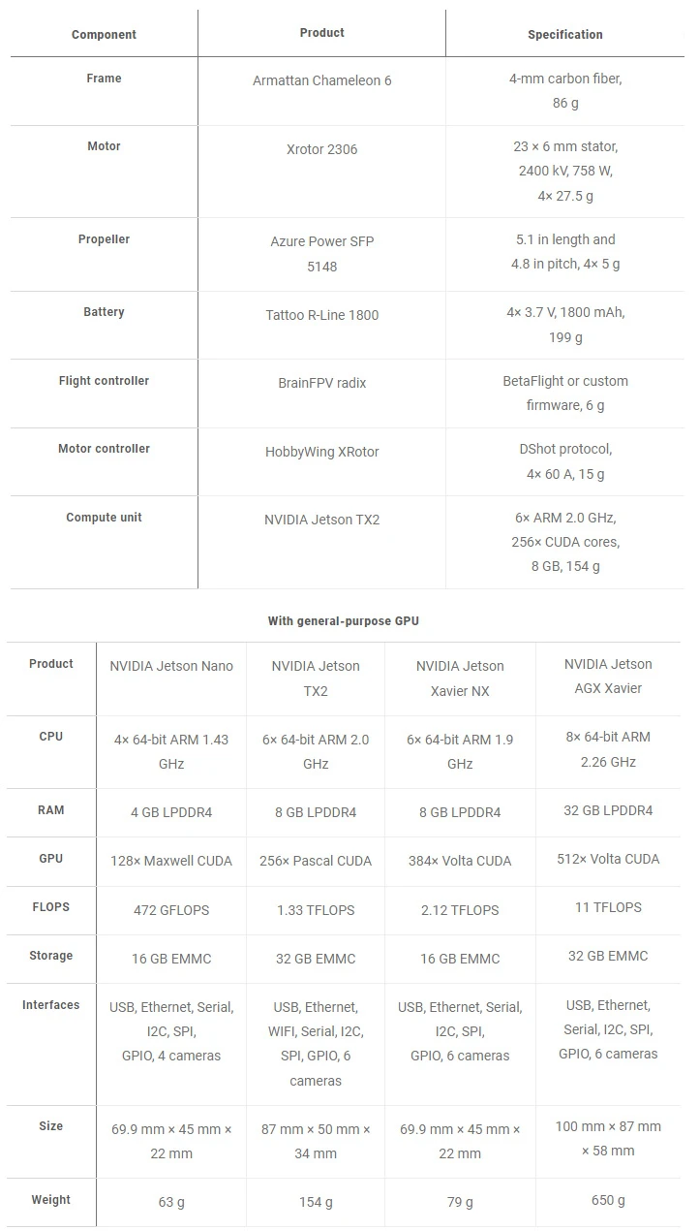Viewport: 699px width, 1231px height.
Task: Click the Specification column header
Action: 564,35
